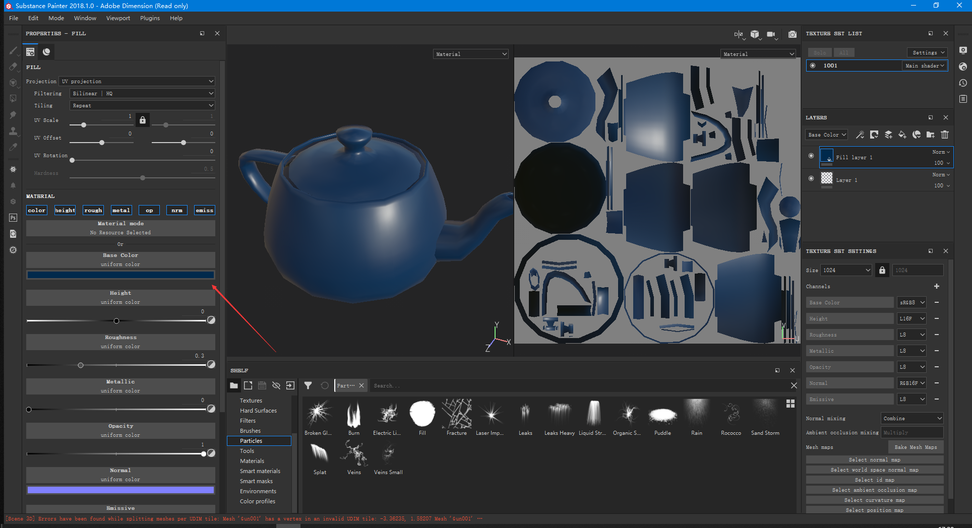Click the Select id map button
This screenshot has width=972, height=528.
pos(874,480)
